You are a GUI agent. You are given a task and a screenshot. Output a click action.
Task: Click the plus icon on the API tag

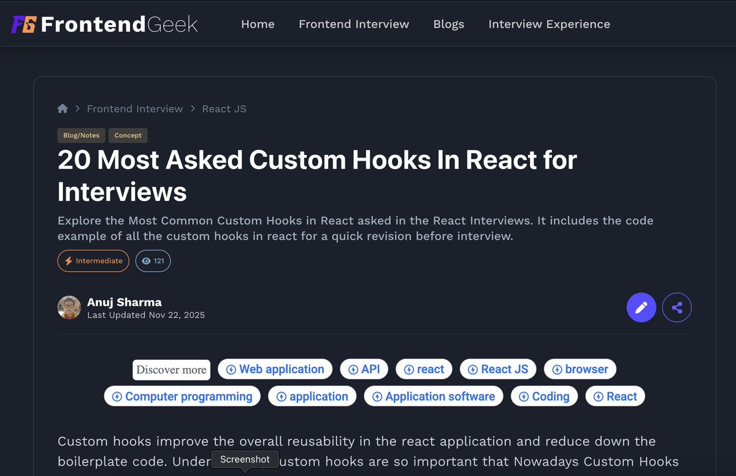click(x=355, y=369)
